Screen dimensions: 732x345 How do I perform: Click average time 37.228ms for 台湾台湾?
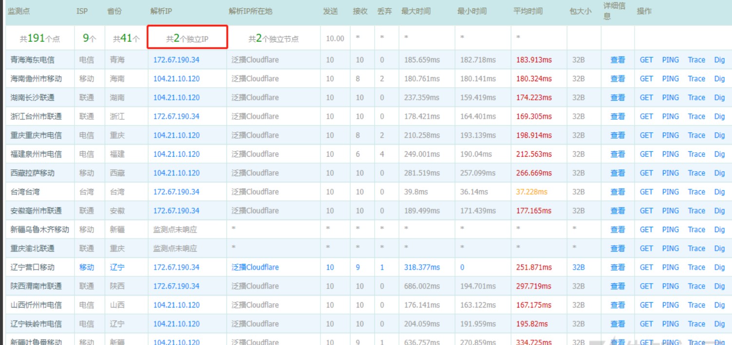click(x=531, y=192)
